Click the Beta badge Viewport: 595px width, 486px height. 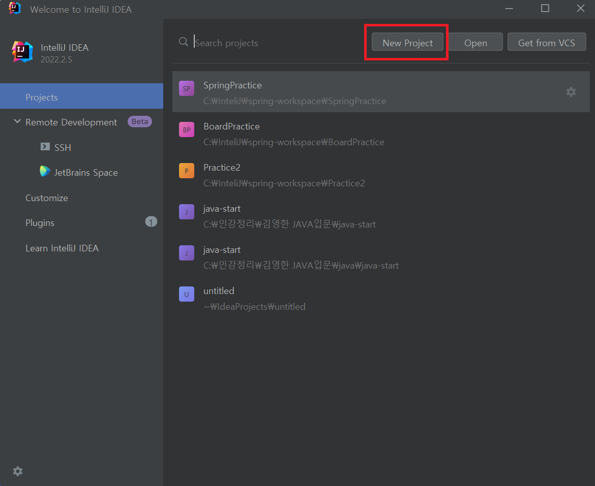pos(140,121)
